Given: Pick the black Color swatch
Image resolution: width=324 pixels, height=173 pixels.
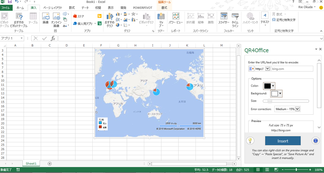Looking at the screenshot, I should (267, 86).
